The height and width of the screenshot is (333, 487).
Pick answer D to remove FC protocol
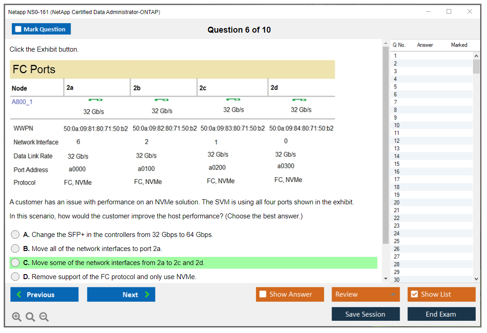15,277
